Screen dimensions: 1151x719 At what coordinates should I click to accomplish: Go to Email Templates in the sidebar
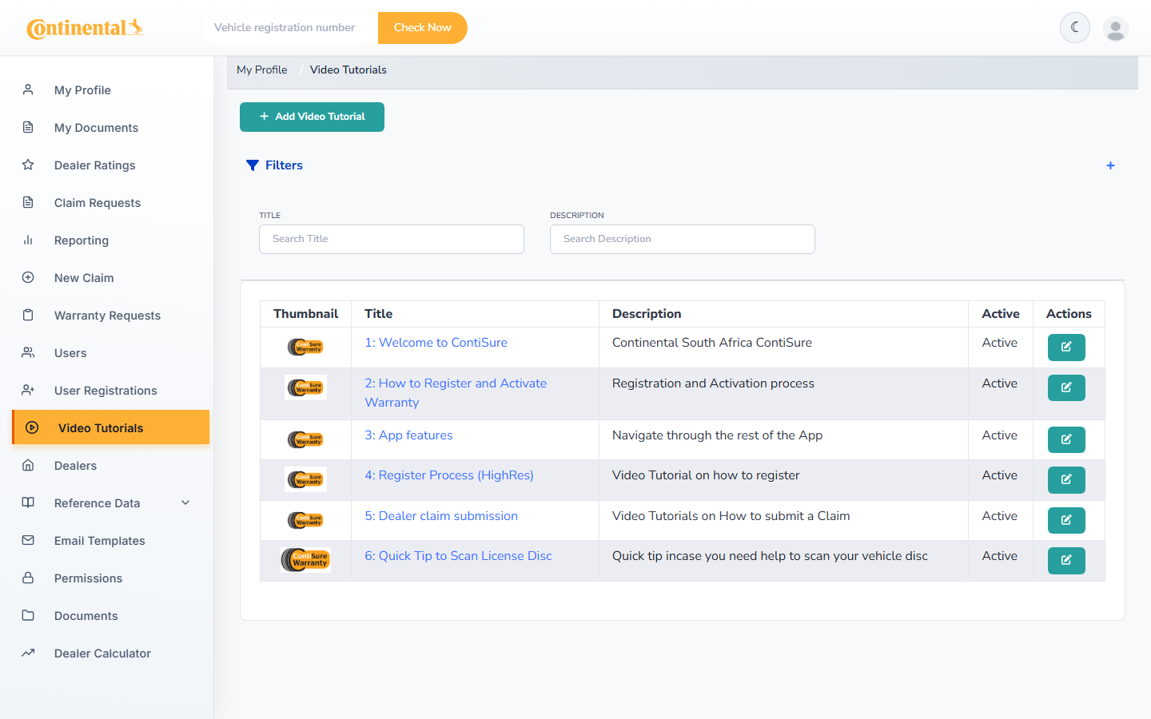tap(99, 541)
